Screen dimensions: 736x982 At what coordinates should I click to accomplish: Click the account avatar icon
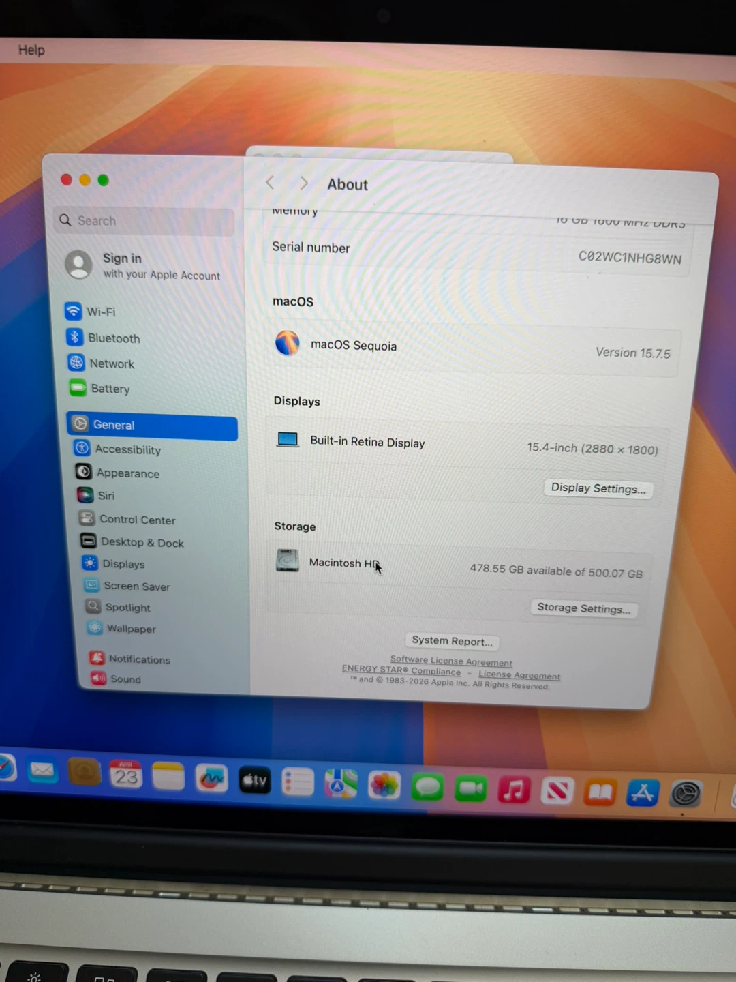79,264
